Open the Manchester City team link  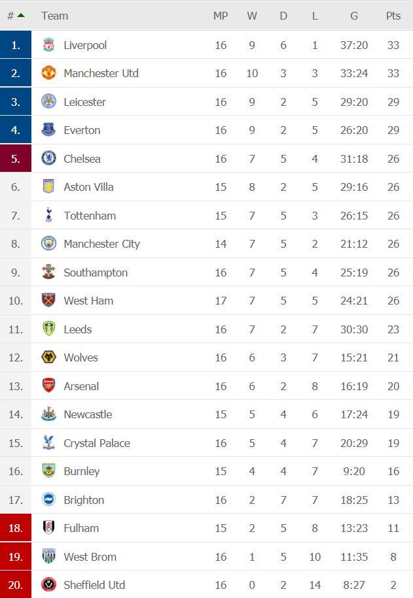101,244
